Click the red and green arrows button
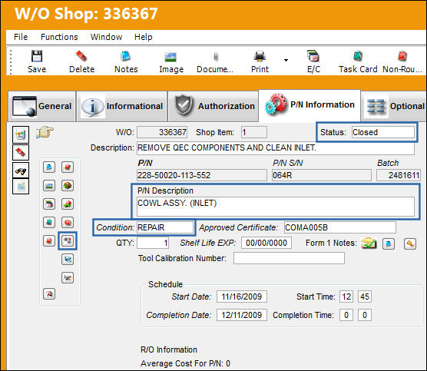This screenshot has height=371, width=427. [68, 204]
